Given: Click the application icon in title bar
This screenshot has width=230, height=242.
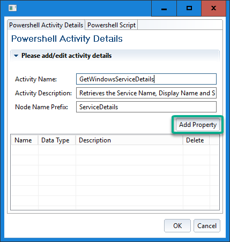Looking at the screenshot, I should (x=12, y=8).
